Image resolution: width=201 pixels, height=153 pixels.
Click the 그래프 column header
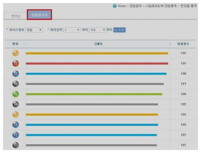pyautogui.click(x=98, y=44)
